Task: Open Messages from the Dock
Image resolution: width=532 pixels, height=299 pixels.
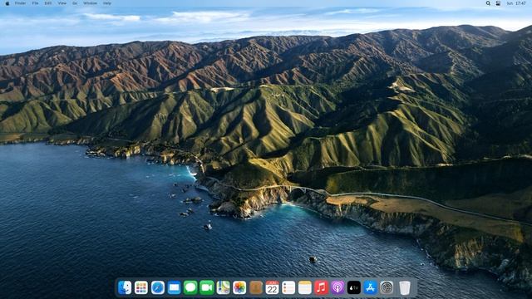Action: 190,288
